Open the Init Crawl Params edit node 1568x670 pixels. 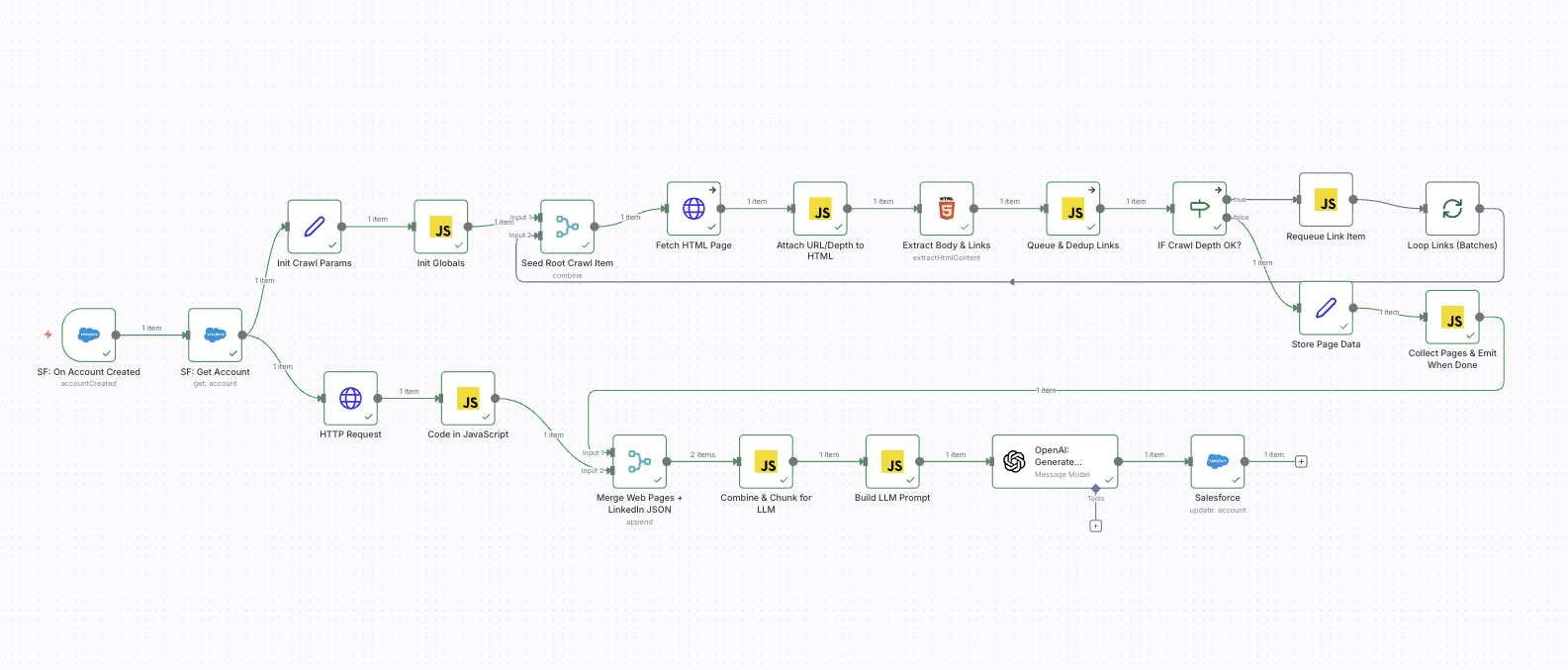tap(315, 227)
